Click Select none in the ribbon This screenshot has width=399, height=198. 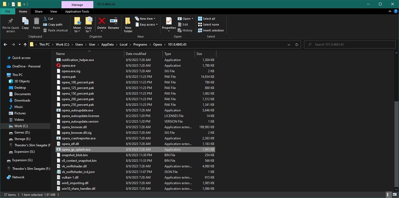point(208,25)
